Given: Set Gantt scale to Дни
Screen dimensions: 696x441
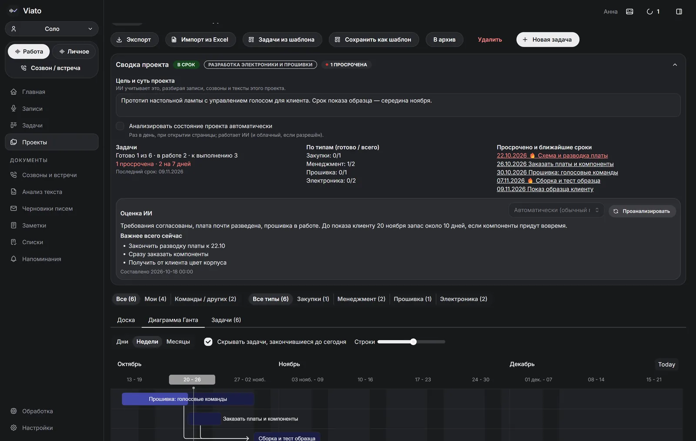Looking at the screenshot, I should click(x=122, y=342).
